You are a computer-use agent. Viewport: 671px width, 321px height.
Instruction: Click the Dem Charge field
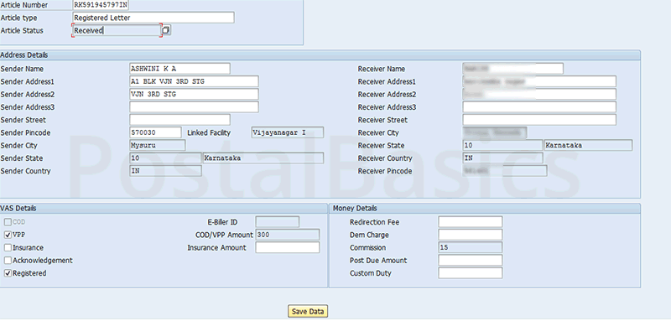pos(471,235)
